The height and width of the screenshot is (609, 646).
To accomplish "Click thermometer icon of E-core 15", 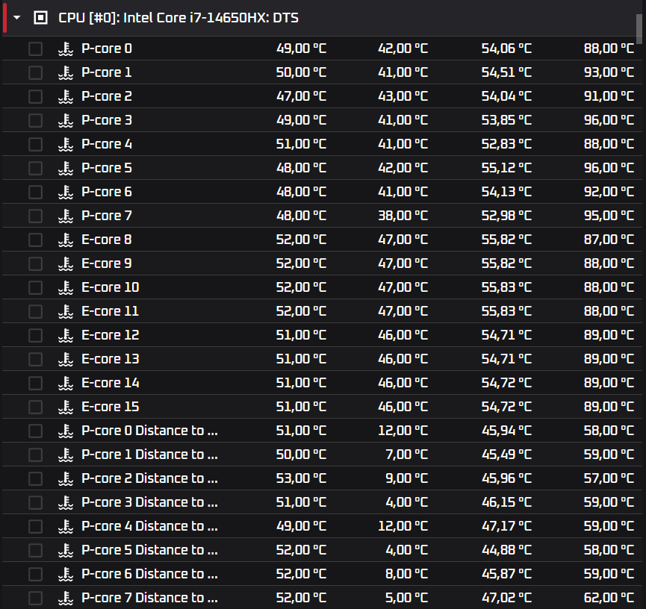I will click(x=66, y=407).
